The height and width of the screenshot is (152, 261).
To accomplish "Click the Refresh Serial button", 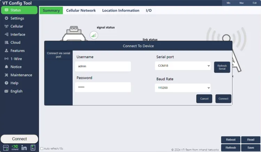I will click(222, 67).
